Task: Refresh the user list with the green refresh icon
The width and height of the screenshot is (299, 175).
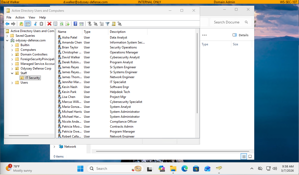Action: tap(61, 24)
